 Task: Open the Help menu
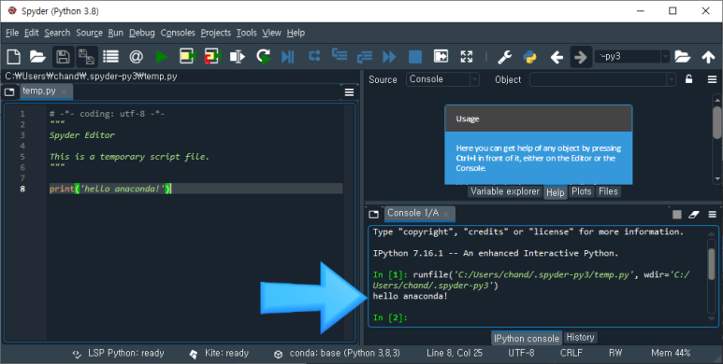tap(296, 33)
